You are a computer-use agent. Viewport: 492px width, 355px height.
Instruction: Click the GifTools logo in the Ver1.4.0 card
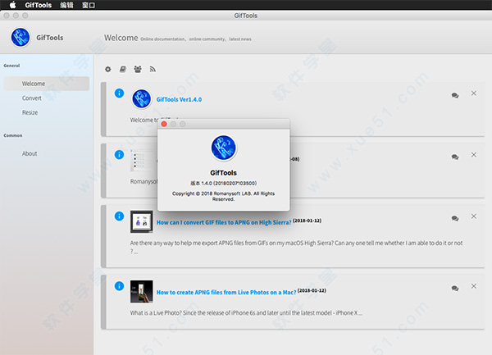[142, 98]
